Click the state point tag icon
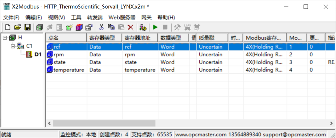 50,62
